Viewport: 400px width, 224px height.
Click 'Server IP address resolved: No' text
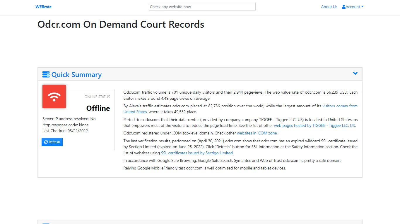(x=69, y=119)
